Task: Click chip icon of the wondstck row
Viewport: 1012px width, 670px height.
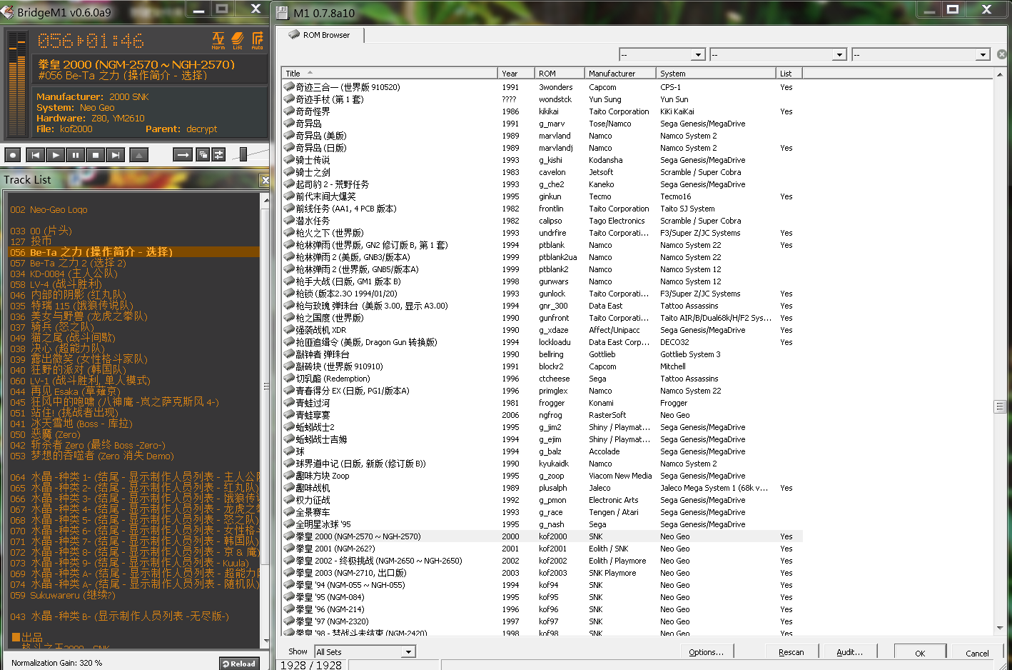Action: (289, 99)
